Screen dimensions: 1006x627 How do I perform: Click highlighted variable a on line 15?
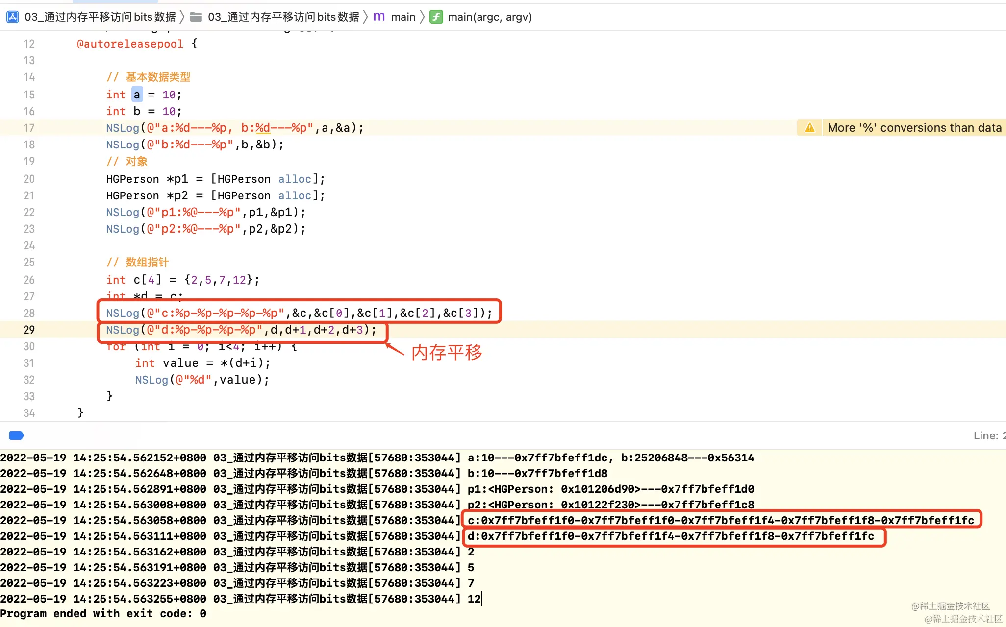(x=137, y=95)
